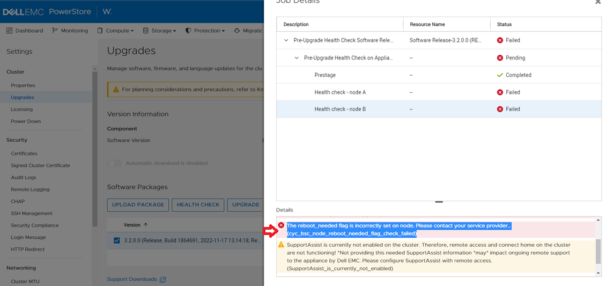Click the settings sidebar scrollbar
Viewport: 606px width, 286px height.
(95, 149)
